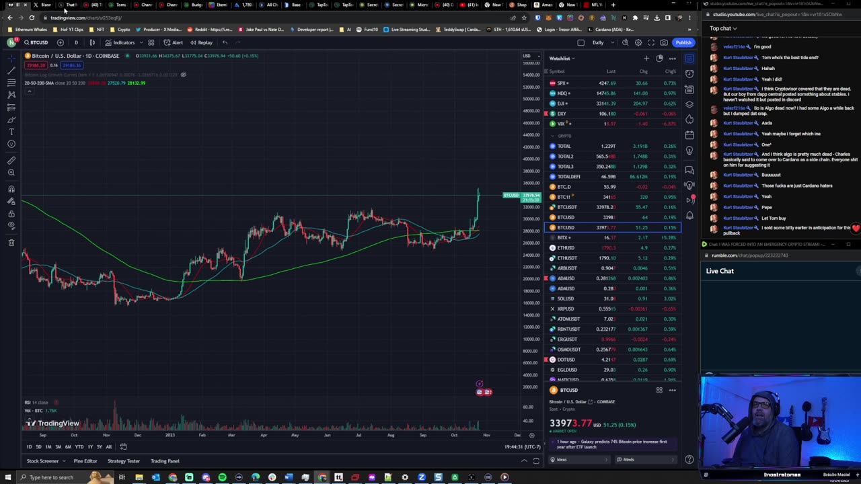Expand the favorite indicators dropdown arrow

(141, 42)
